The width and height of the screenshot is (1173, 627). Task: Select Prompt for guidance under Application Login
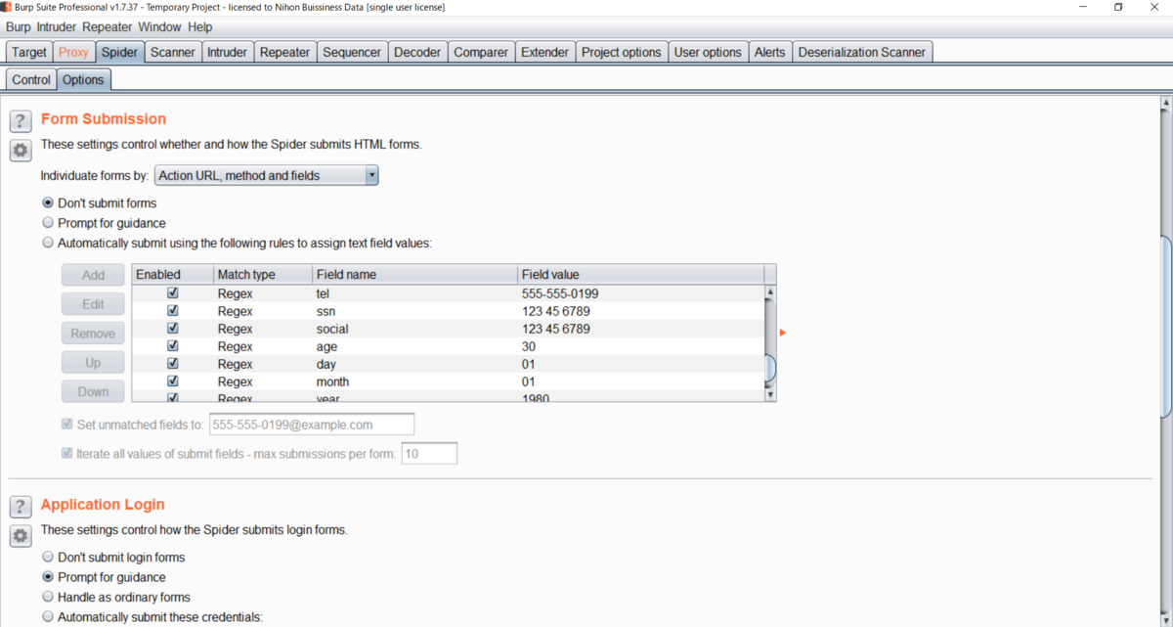point(48,577)
